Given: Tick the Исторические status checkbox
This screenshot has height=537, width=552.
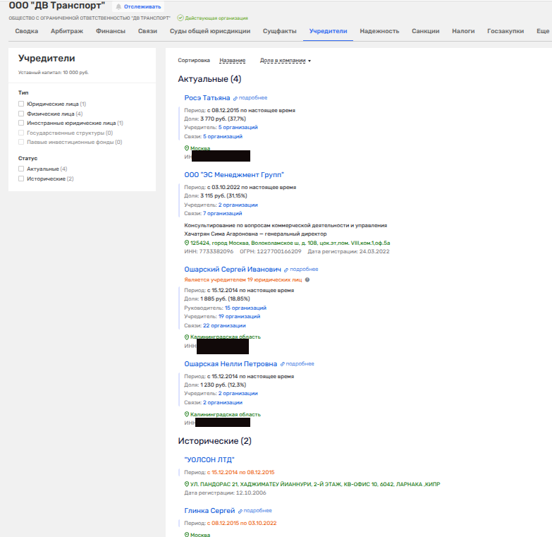Looking at the screenshot, I should click(x=21, y=179).
